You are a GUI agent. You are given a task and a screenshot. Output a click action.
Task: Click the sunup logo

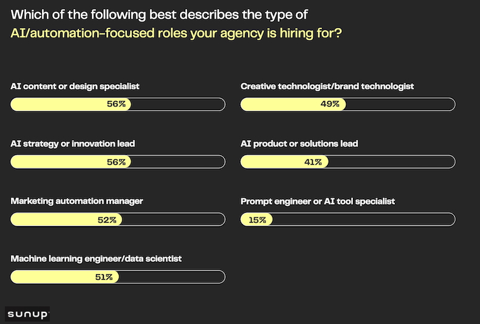tap(27, 314)
